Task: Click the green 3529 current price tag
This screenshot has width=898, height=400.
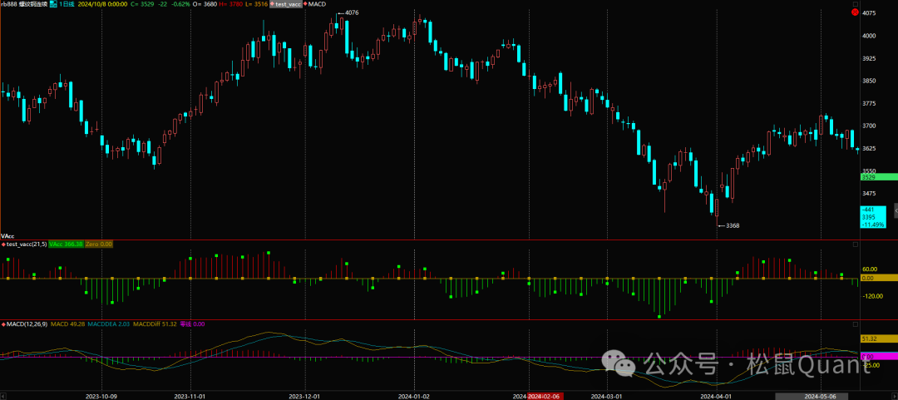Action: (878, 177)
